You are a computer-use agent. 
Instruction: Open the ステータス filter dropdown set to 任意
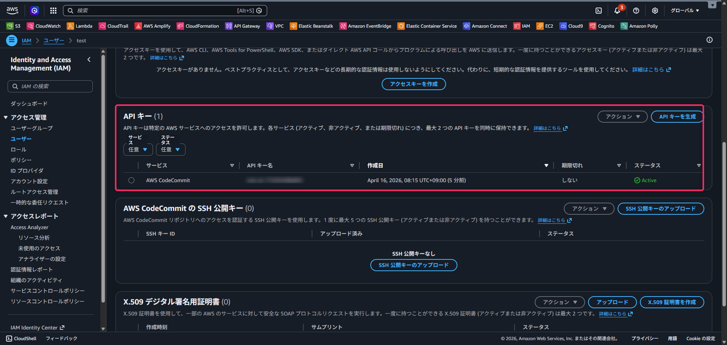[x=171, y=150]
